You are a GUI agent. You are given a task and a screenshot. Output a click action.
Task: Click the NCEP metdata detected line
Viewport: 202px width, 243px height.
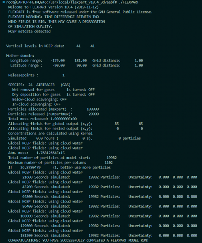click(x=29, y=31)
